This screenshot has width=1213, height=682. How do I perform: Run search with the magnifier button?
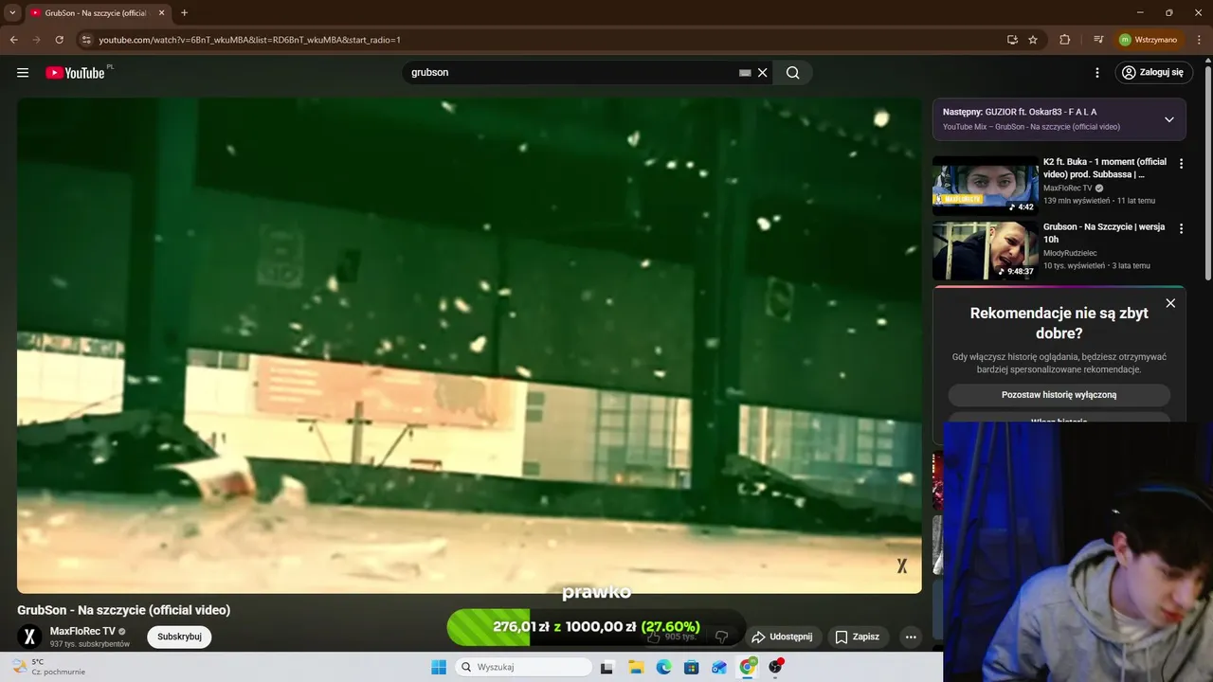(792, 73)
